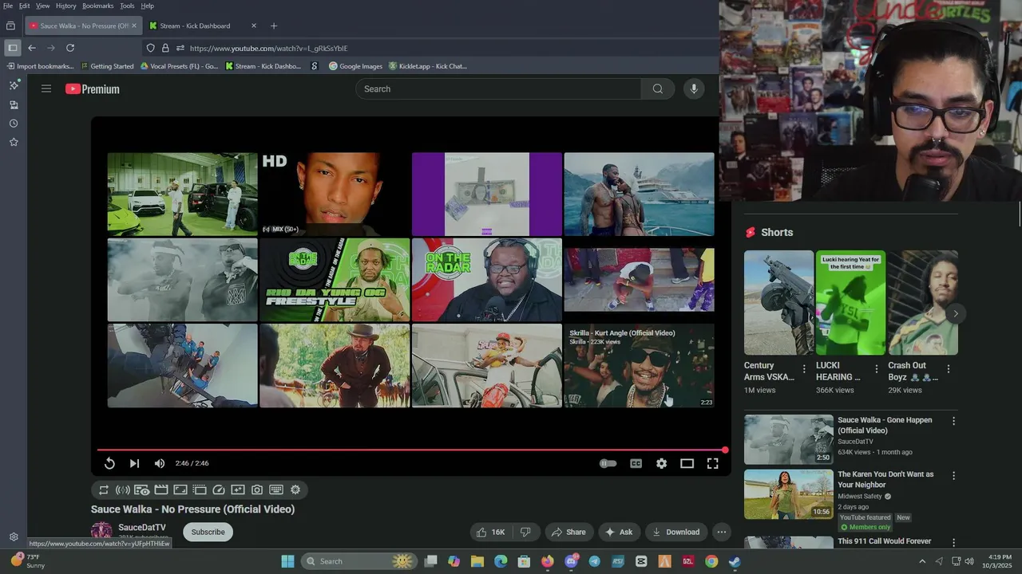The image size is (1022, 574).
Task: Toggle theater mode view
Action: click(687, 463)
